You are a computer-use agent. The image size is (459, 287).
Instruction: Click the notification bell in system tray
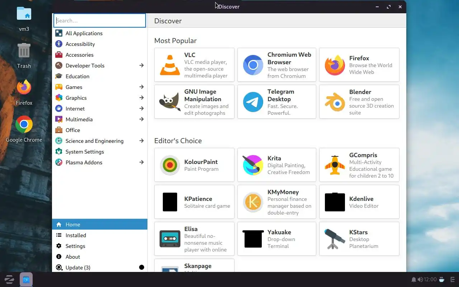[414, 279]
